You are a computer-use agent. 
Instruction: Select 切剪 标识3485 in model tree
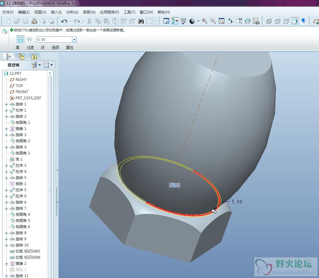click(x=28, y=251)
